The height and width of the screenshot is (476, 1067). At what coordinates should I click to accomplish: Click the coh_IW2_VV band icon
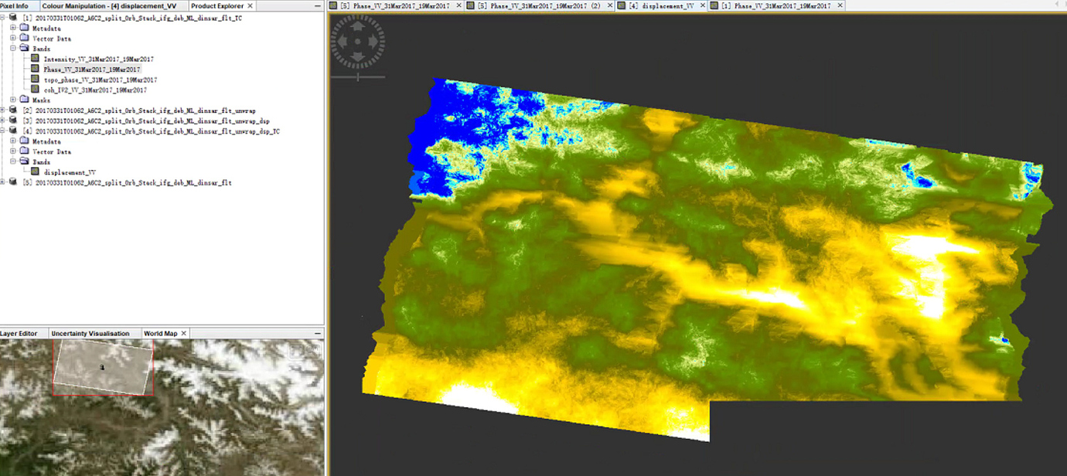(36, 90)
